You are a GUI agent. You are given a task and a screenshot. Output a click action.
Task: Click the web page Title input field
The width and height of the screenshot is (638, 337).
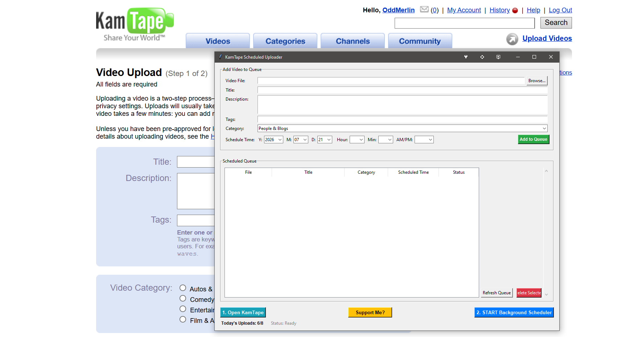pyautogui.click(x=196, y=162)
